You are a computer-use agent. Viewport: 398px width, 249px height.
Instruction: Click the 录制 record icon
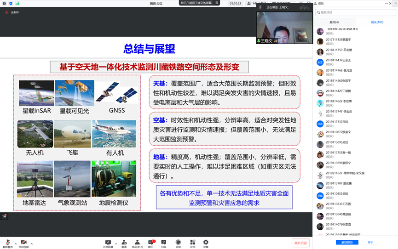178,243
